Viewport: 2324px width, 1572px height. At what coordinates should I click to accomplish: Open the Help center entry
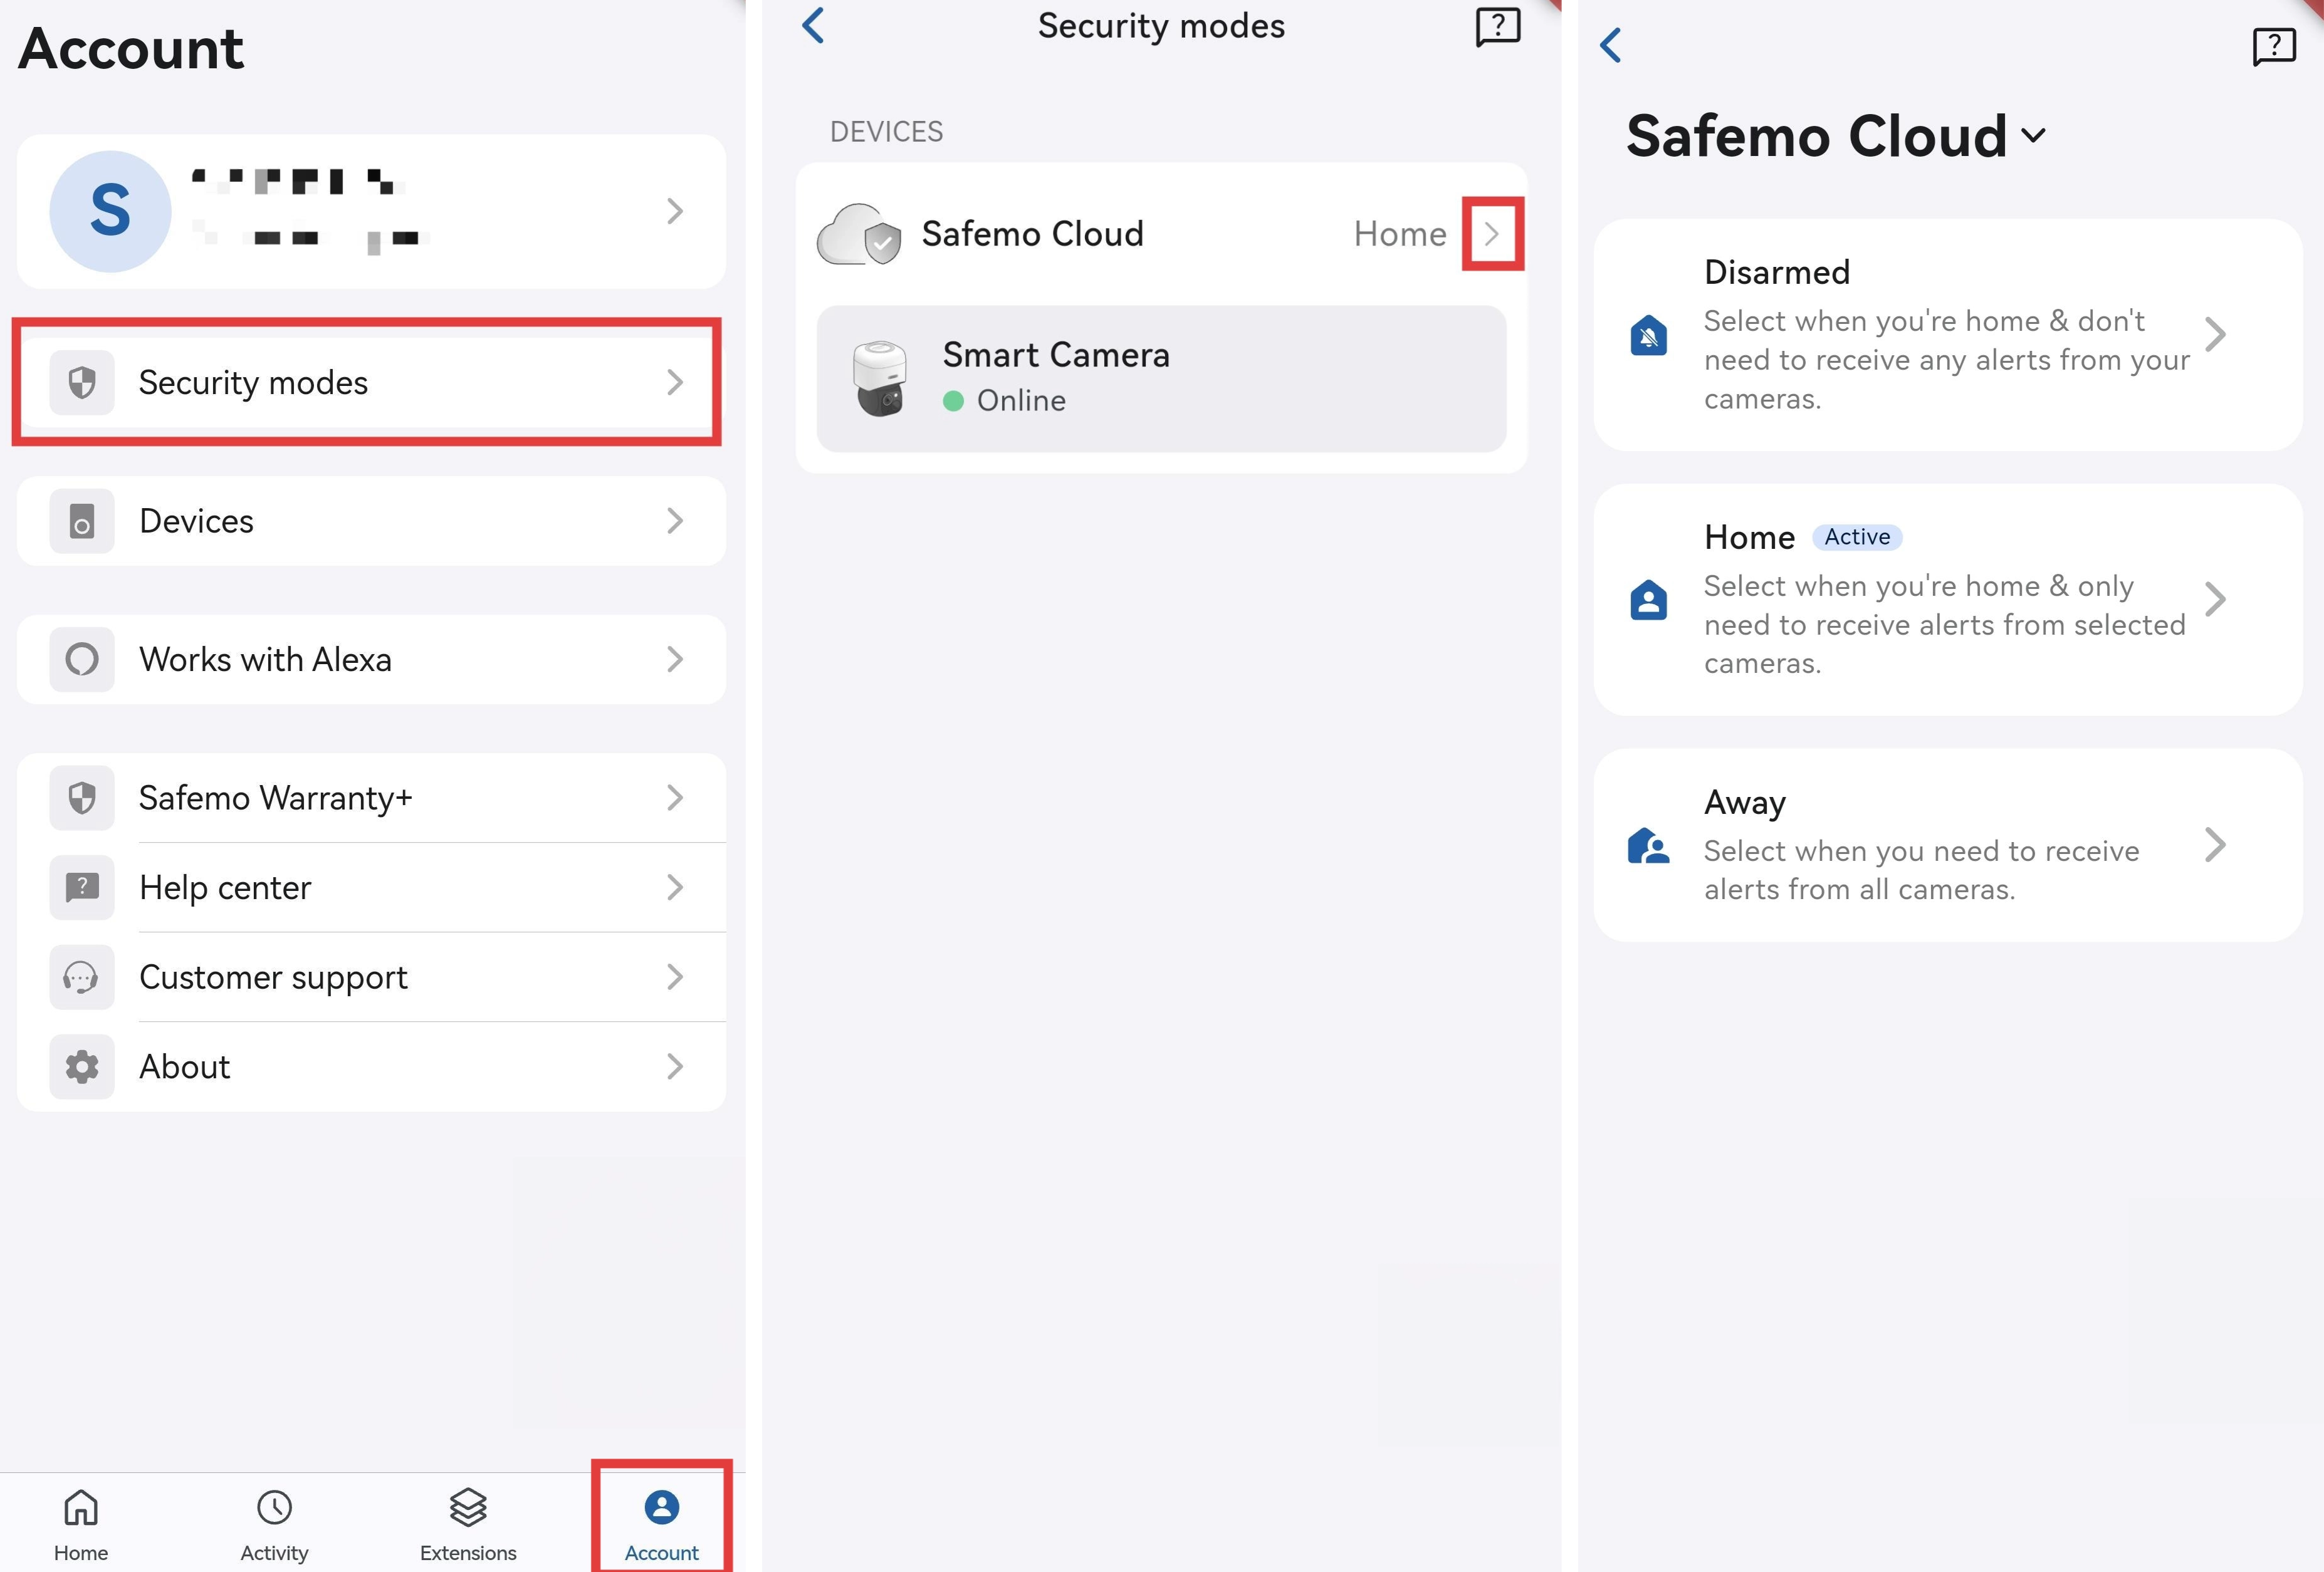[x=371, y=887]
